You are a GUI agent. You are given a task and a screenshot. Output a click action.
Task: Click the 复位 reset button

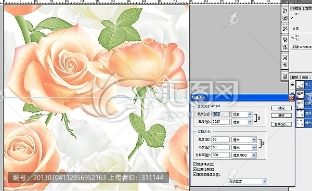[x=281, y=116]
